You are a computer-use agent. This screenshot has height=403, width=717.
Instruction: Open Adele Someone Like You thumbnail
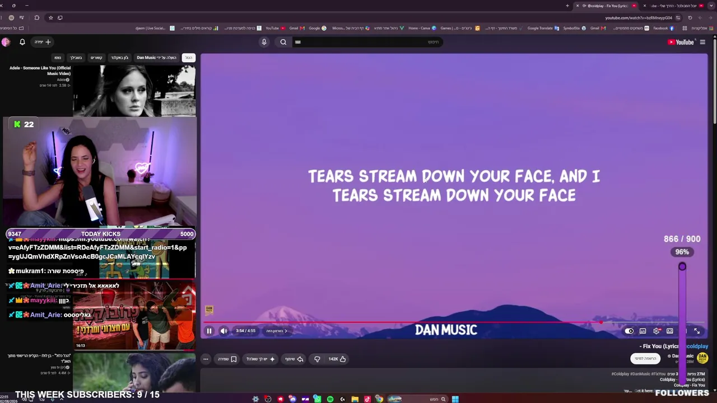pos(134,90)
